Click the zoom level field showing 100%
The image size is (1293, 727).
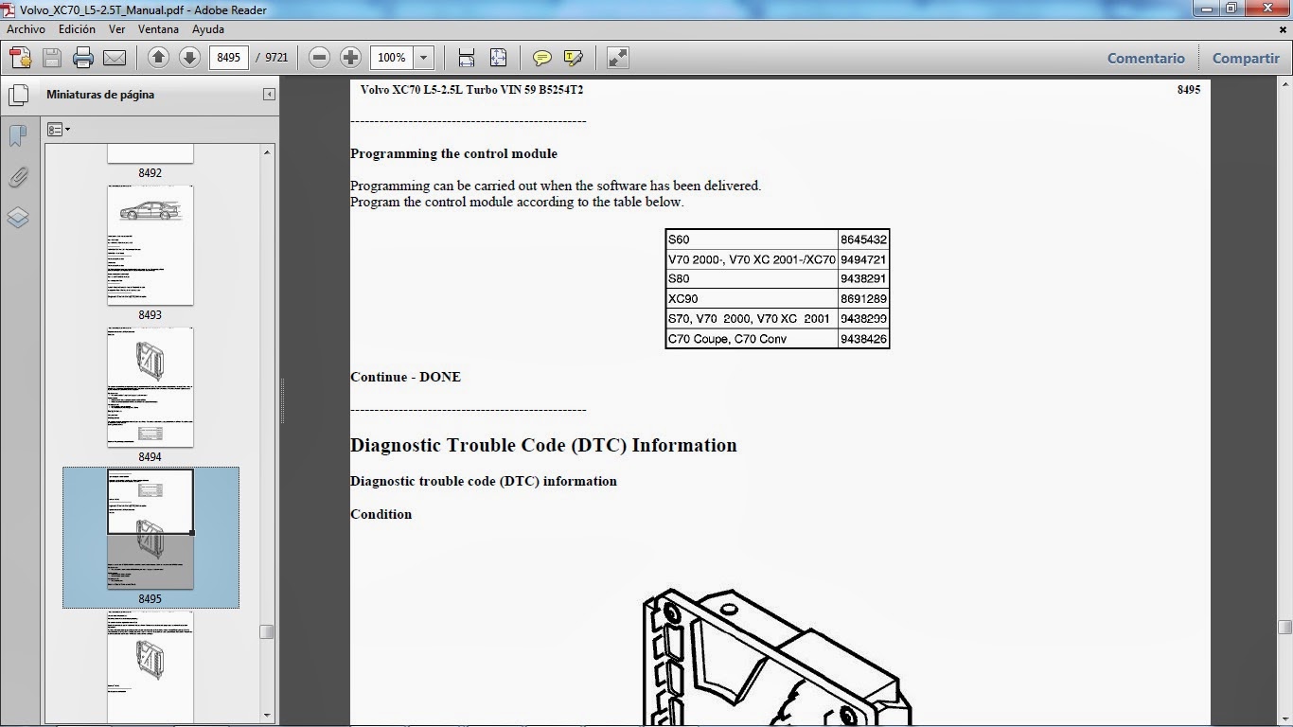pyautogui.click(x=392, y=58)
